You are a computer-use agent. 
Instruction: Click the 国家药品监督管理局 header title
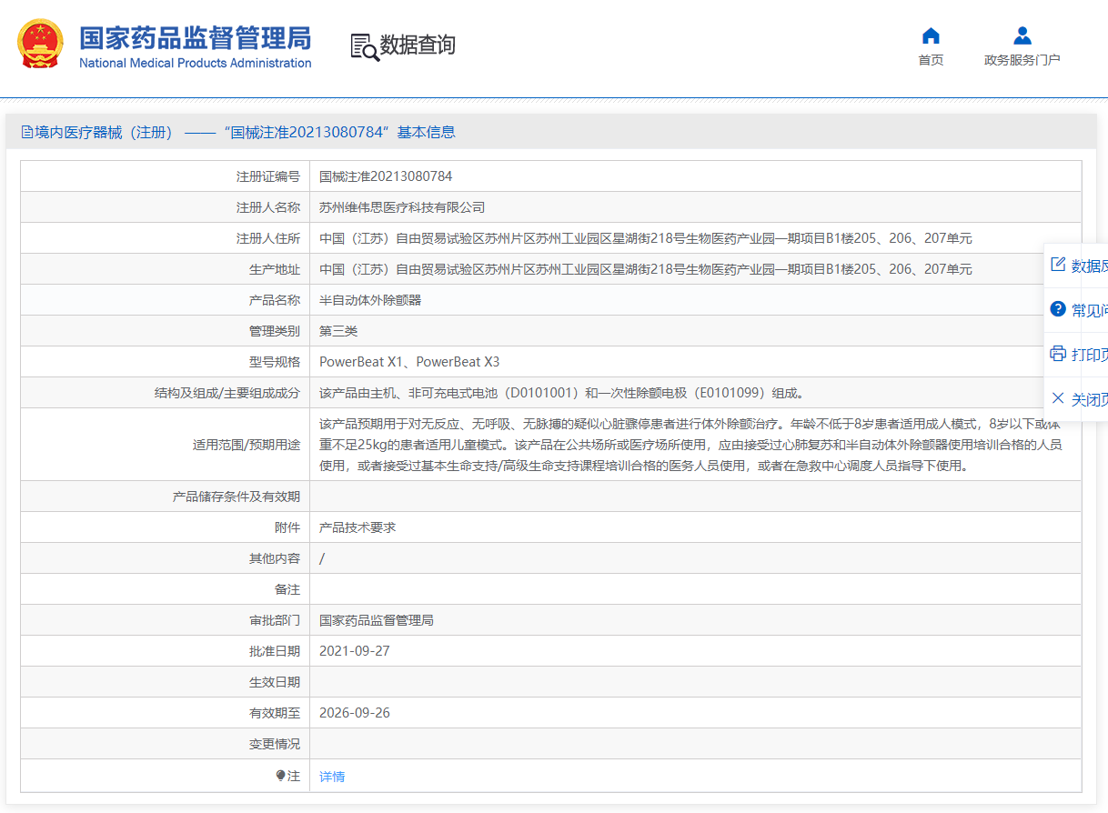click(x=196, y=38)
